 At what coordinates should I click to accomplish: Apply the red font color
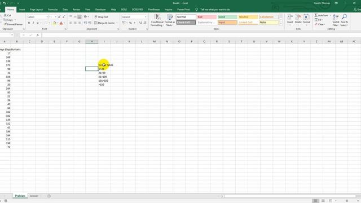tap(61, 23)
